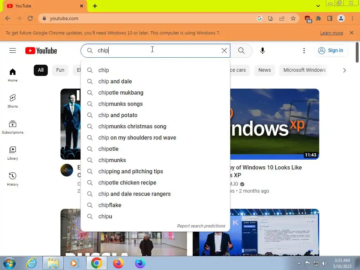Viewport: 360px width, 270px height.
Task: Choose suggestion 'chipflake'
Action: pyautogui.click(x=155, y=205)
